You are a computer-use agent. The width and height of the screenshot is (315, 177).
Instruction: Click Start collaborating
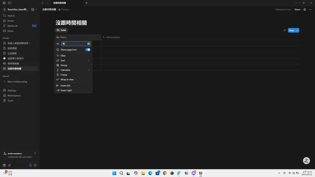(17, 82)
